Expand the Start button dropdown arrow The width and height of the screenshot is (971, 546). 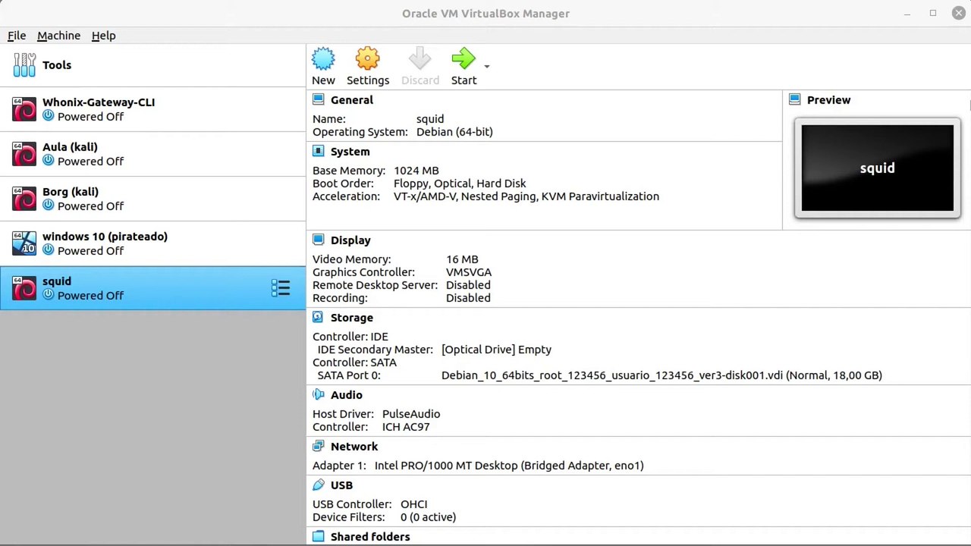point(487,66)
